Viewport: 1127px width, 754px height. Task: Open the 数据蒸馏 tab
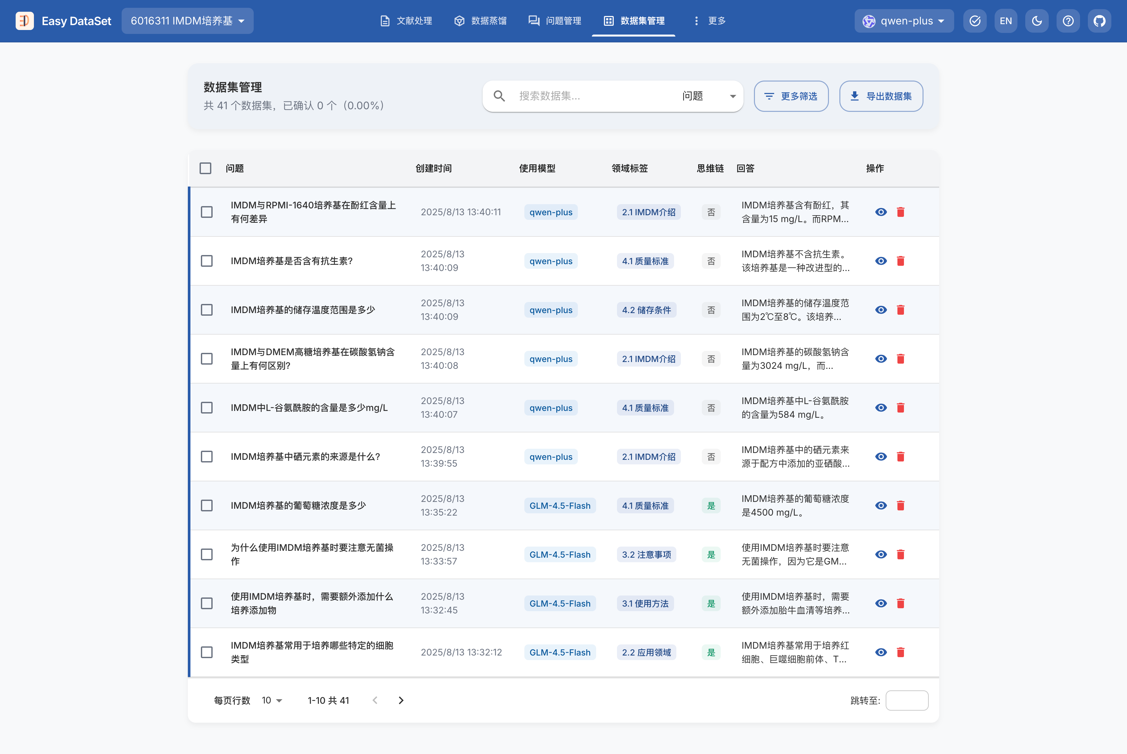coord(480,21)
